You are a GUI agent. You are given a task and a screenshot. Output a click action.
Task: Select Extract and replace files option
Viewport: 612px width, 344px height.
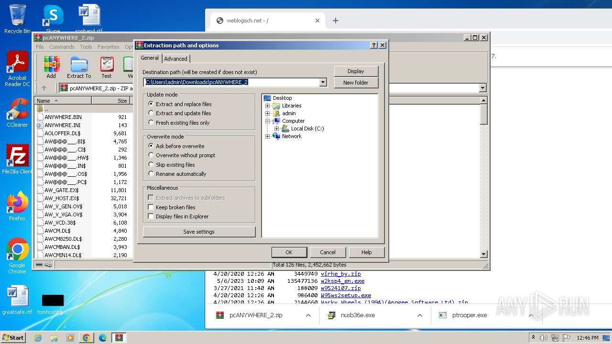pos(180,104)
